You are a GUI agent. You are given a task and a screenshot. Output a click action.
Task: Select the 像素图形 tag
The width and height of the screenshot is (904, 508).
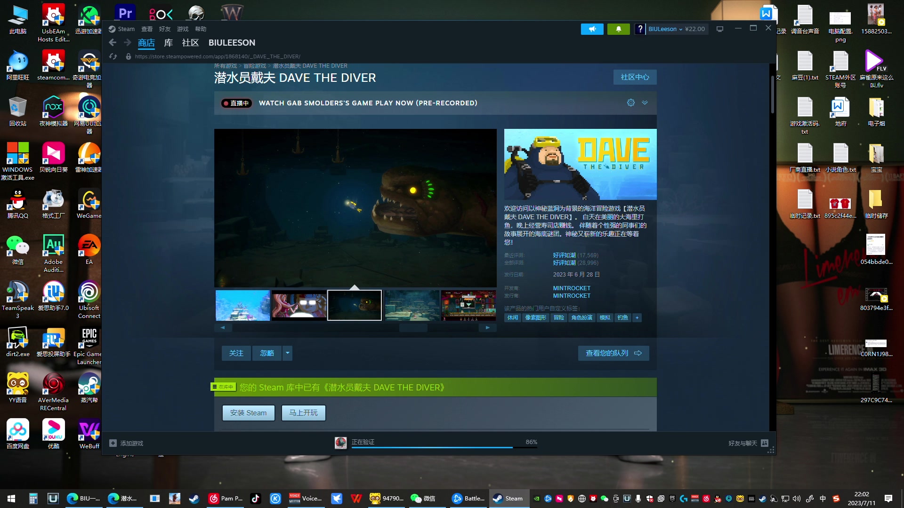[x=536, y=318]
